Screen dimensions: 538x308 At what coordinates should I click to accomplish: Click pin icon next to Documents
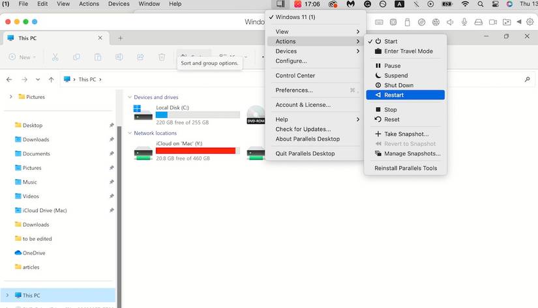click(x=112, y=154)
